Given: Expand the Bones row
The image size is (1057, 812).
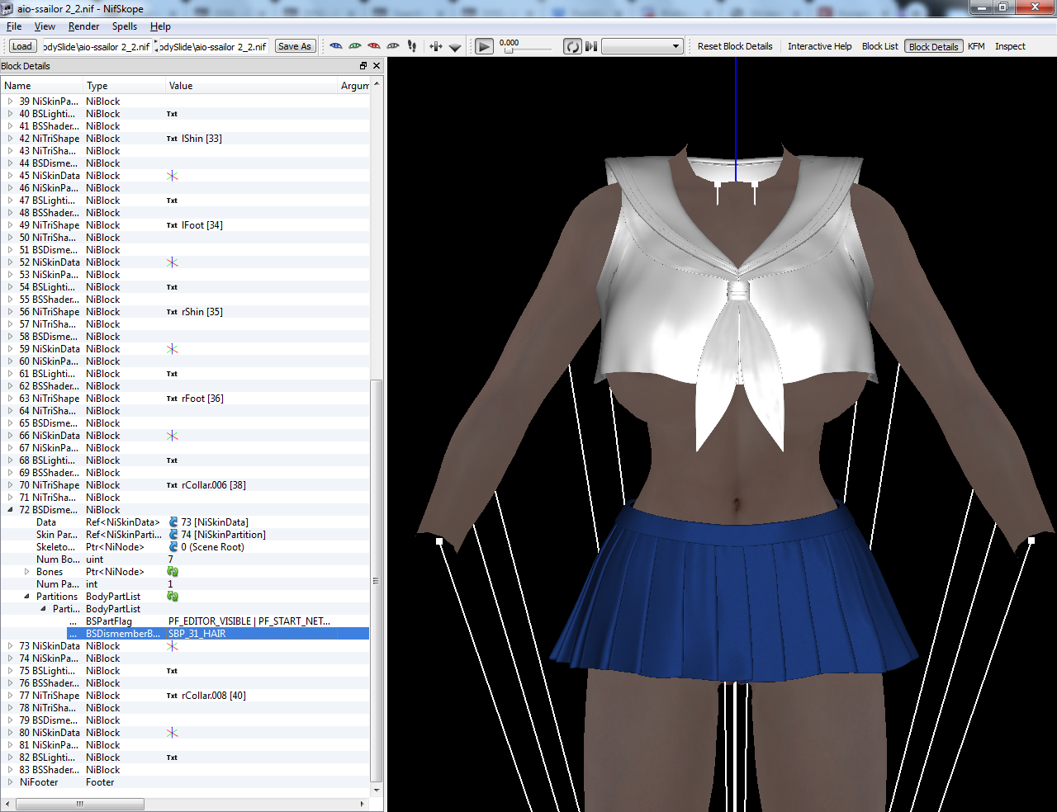Looking at the screenshot, I should coord(27,572).
